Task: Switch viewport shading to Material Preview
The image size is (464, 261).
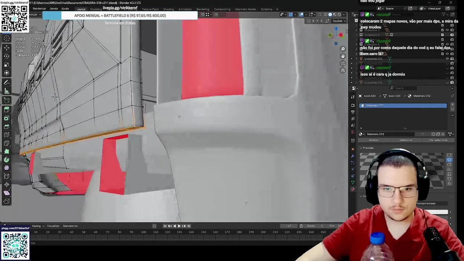Action: [335, 14]
